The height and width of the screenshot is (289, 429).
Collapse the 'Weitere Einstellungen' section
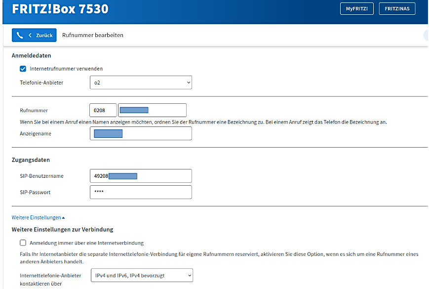pos(38,217)
